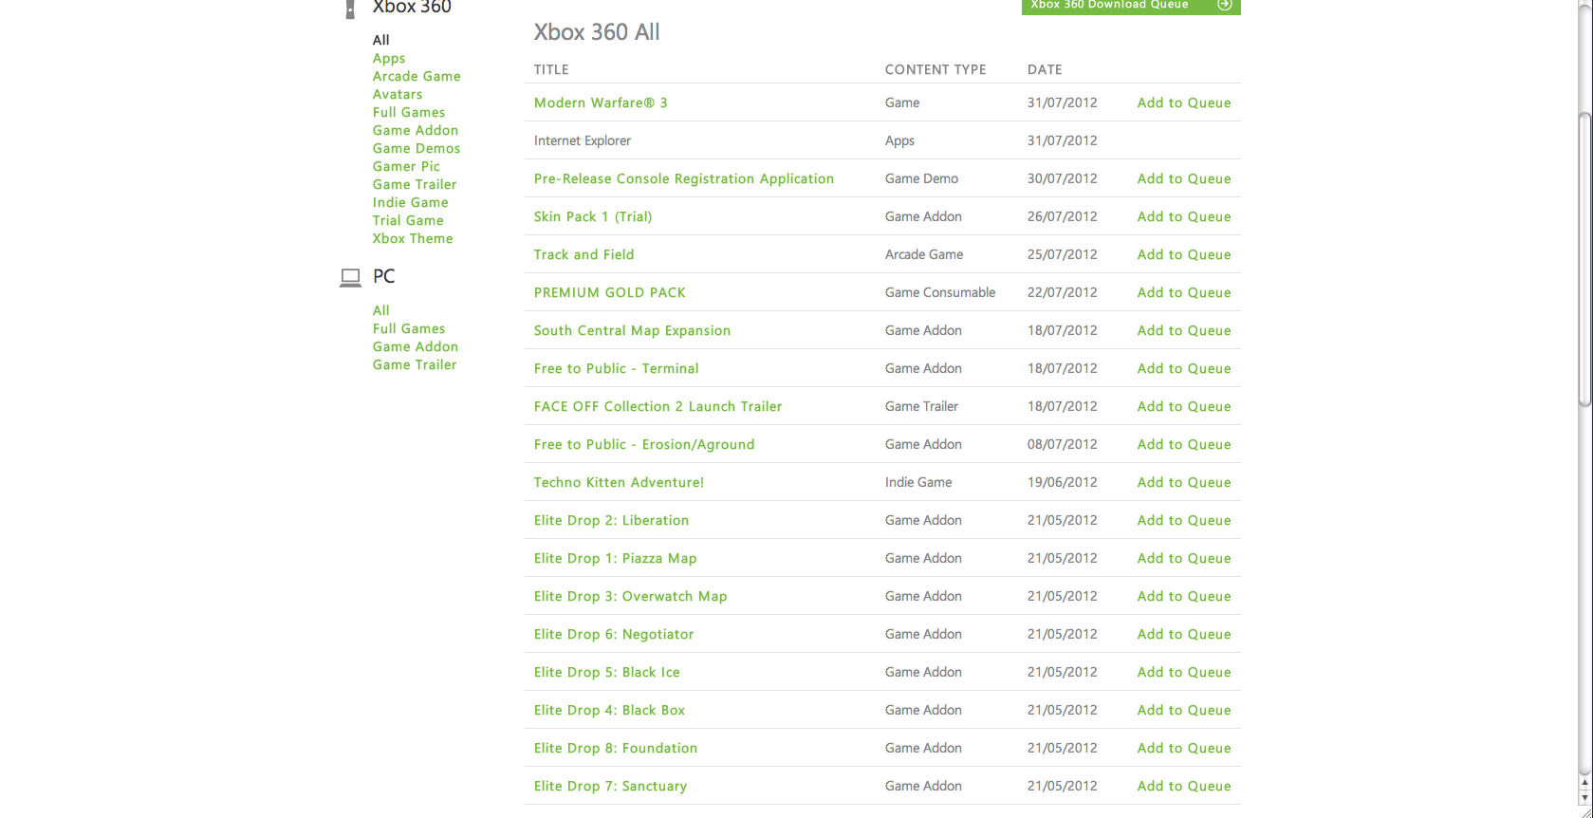Open Elite Drop 3: Overwatch Map
The image size is (1593, 818).
point(631,596)
